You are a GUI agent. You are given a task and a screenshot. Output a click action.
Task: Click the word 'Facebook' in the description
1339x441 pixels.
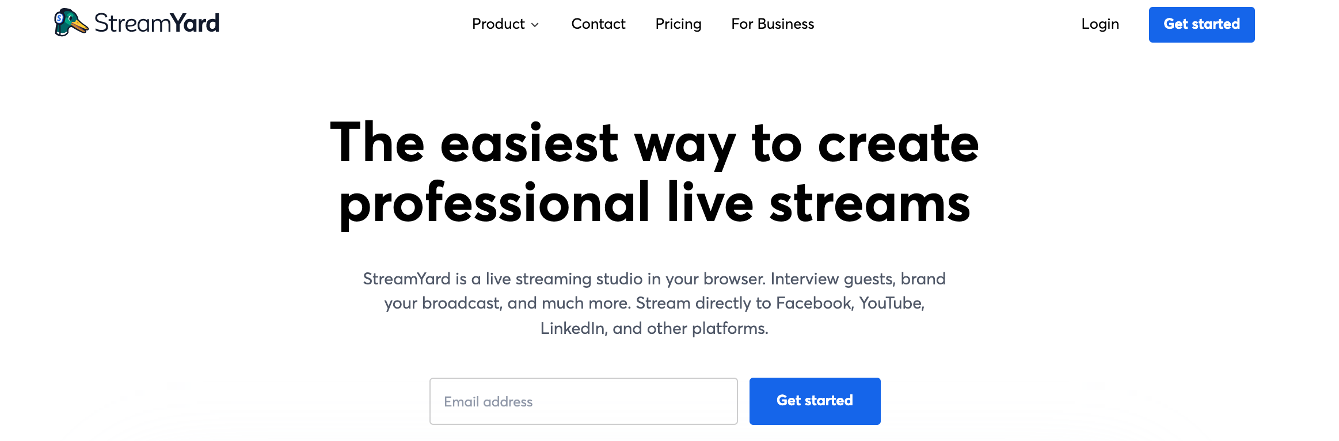[x=814, y=303]
